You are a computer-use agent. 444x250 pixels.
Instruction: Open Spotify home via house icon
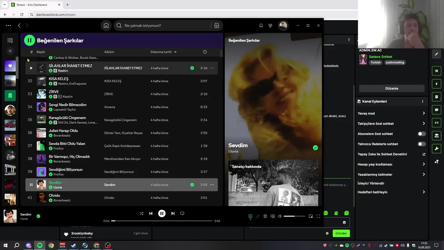tap(106, 25)
